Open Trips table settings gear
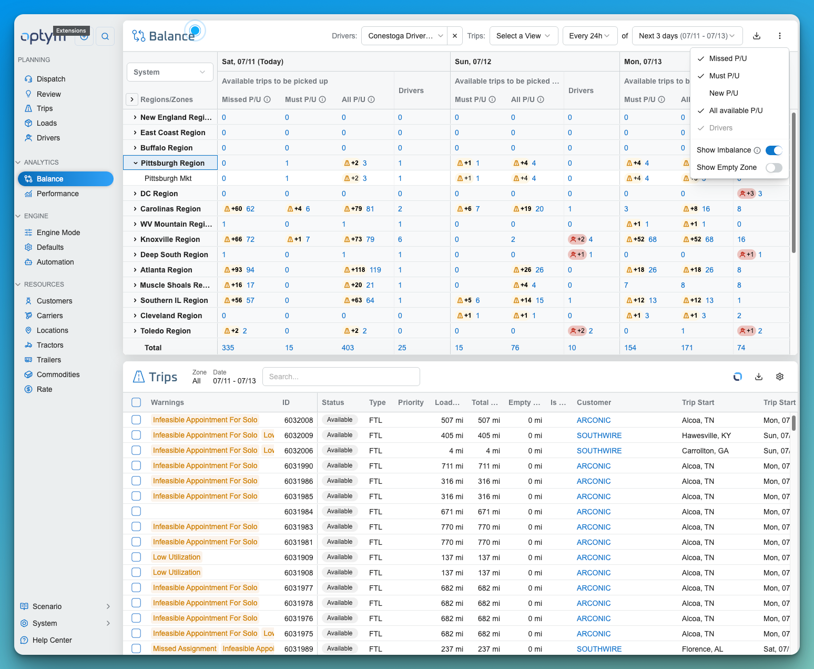The image size is (814, 669). tap(780, 377)
